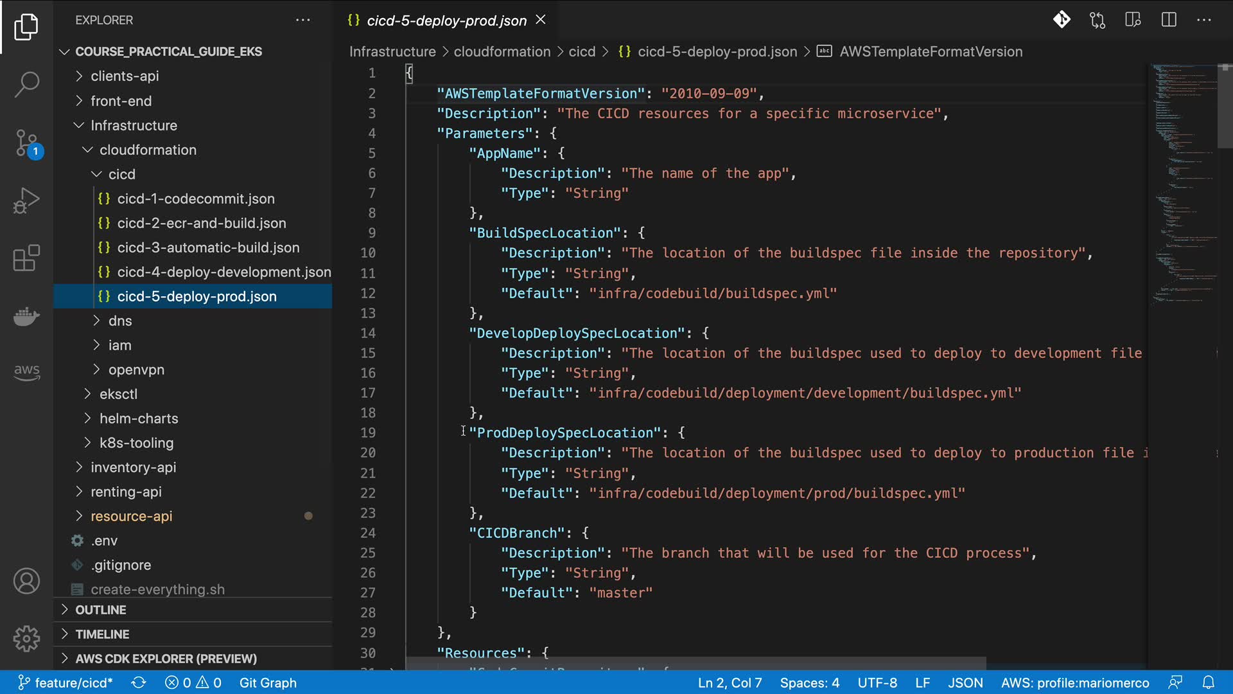Viewport: 1233px width, 694px height.
Task: Expand the helm-charts folder
Action: pyautogui.click(x=139, y=418)
